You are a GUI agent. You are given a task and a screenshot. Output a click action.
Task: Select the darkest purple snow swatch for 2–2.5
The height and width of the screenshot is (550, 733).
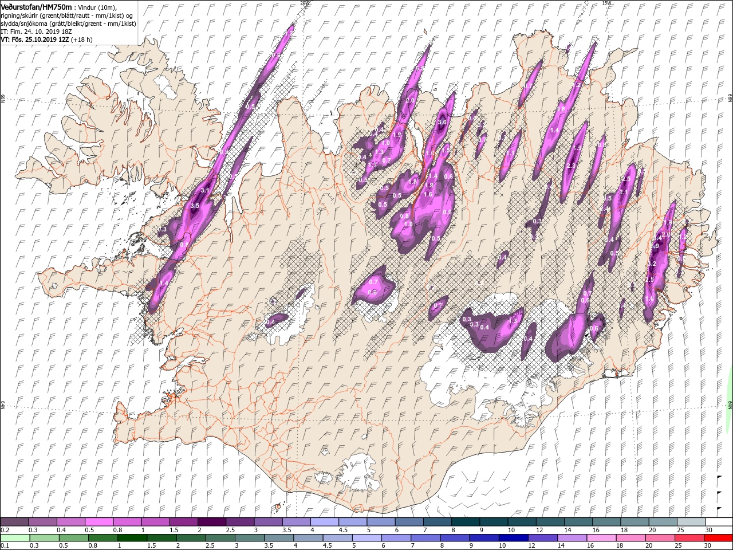(x=211, y=522)
